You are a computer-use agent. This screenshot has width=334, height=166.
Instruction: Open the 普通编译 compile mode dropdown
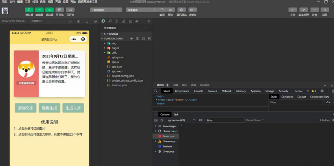(141, 10)
